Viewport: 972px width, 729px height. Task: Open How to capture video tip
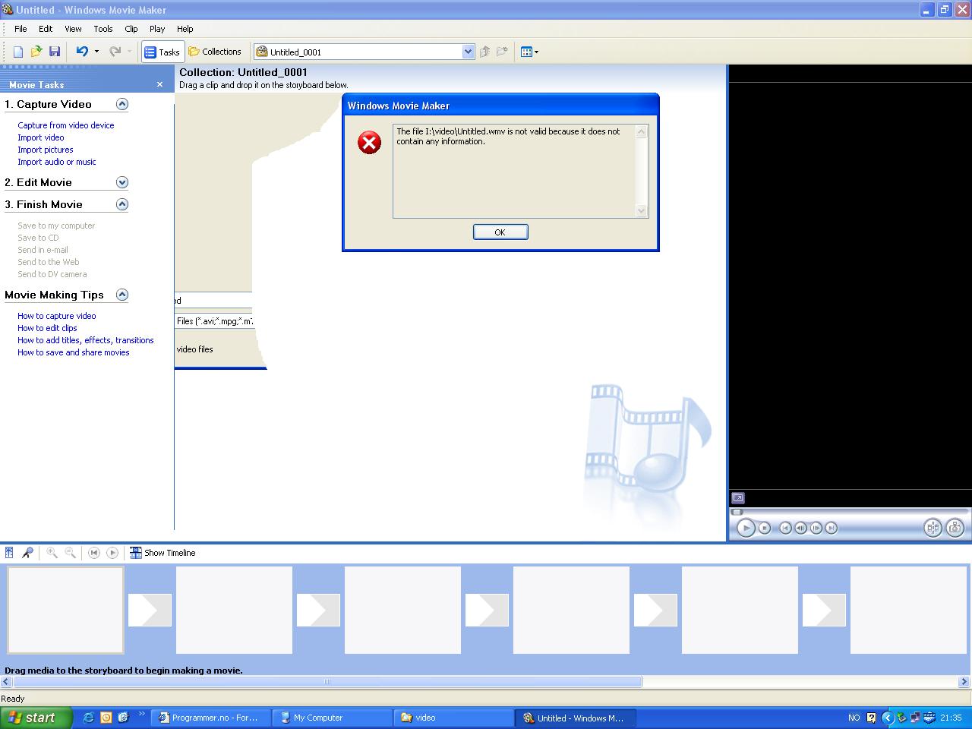click(57, 316)
